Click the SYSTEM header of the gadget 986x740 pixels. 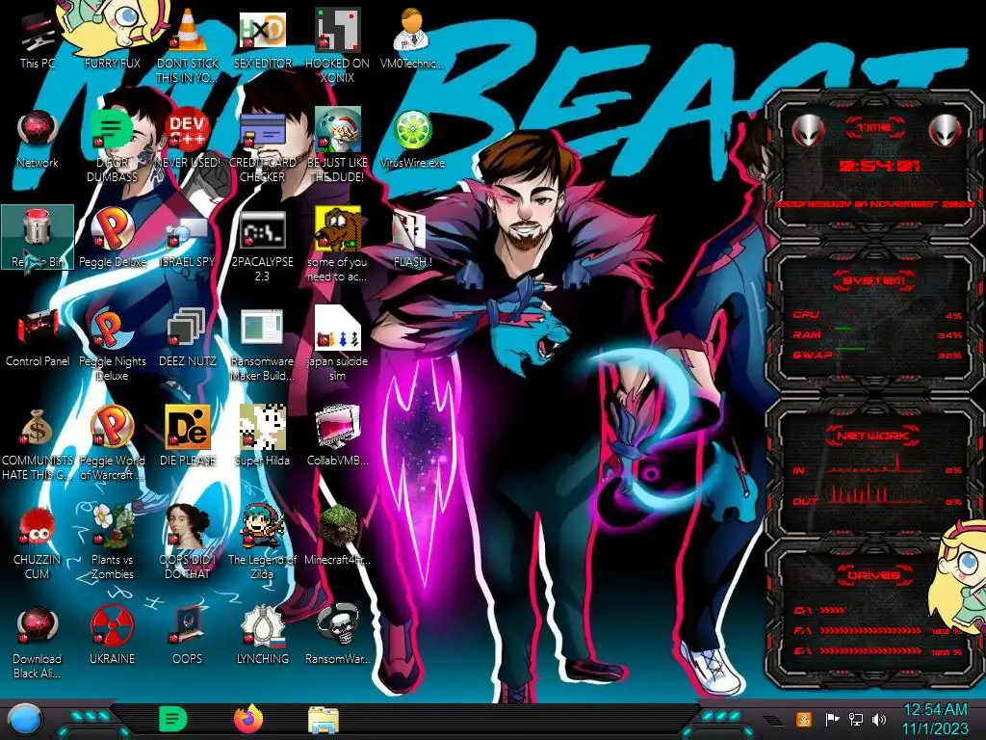(x=874, y=280)
